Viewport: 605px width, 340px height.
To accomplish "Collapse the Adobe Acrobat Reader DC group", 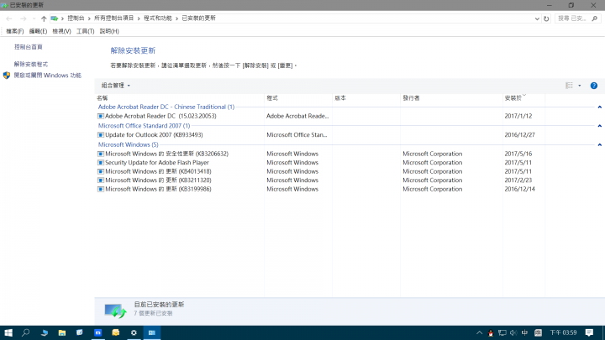I will pyautogui.click(x=600, y=107).
